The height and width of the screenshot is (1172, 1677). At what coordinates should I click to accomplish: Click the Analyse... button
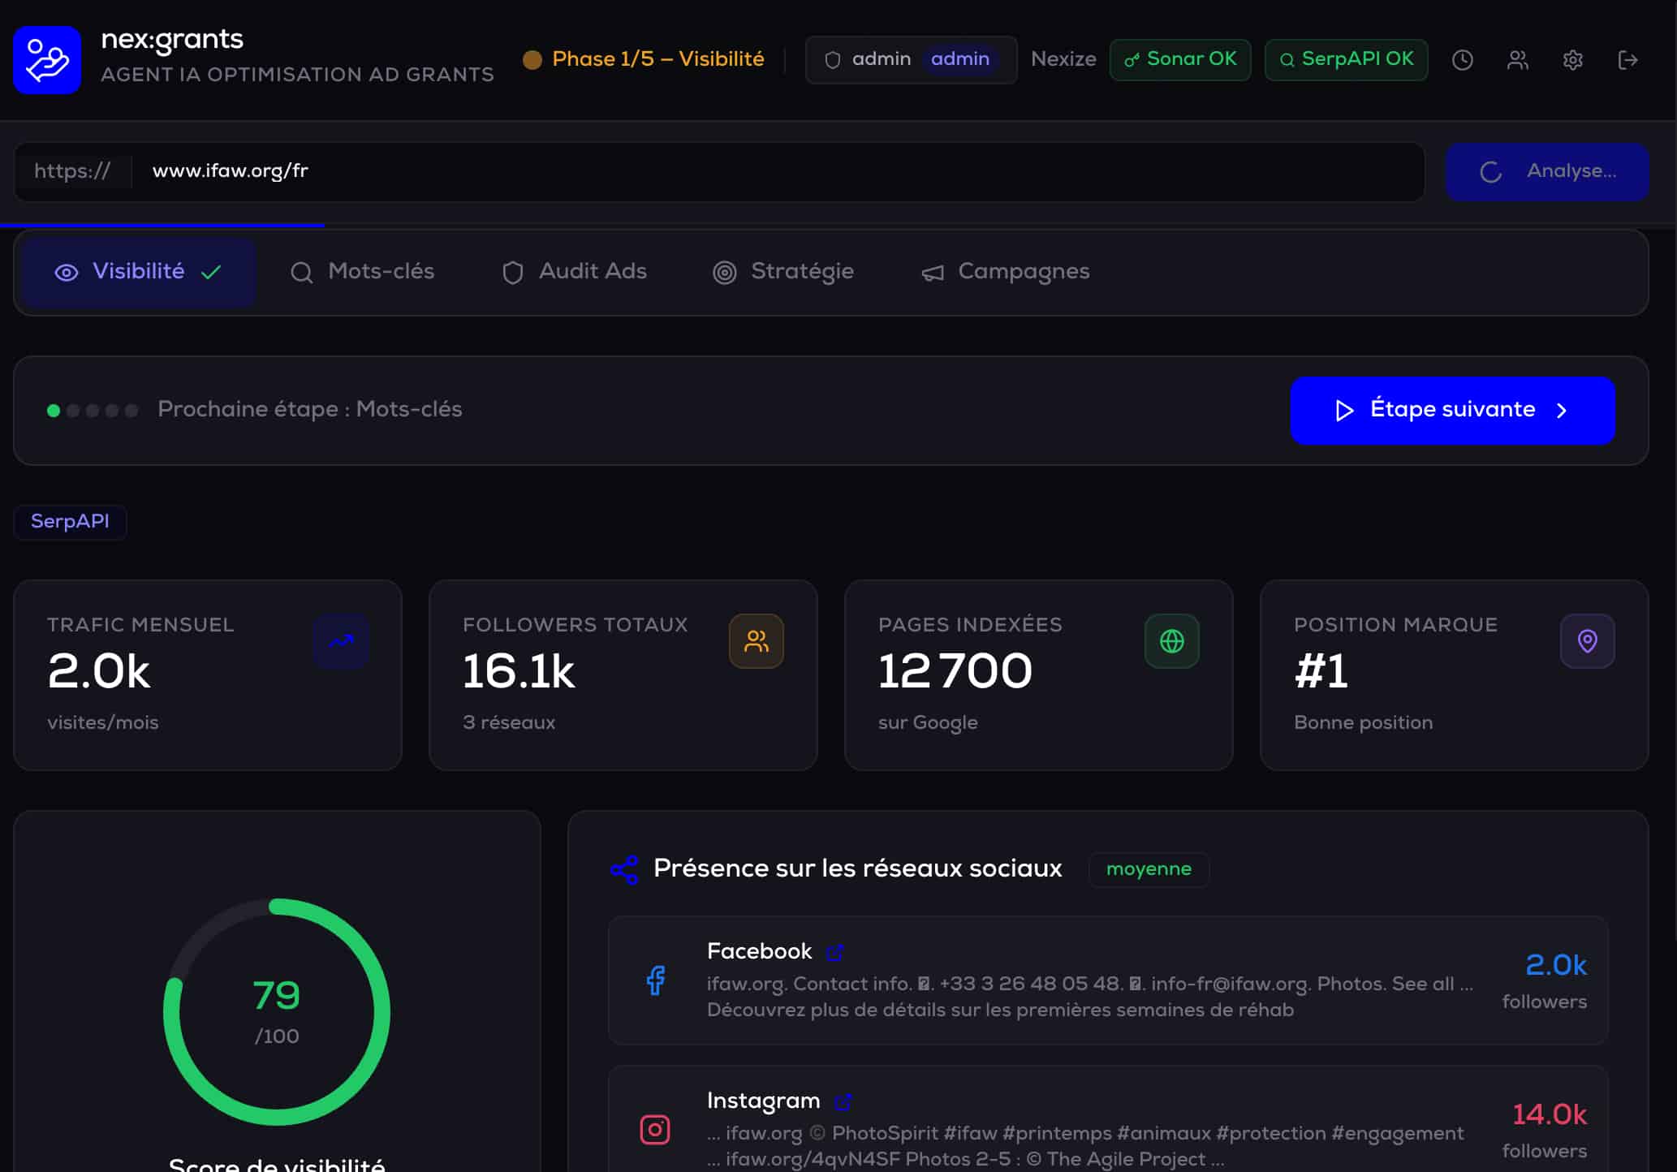1547,172
